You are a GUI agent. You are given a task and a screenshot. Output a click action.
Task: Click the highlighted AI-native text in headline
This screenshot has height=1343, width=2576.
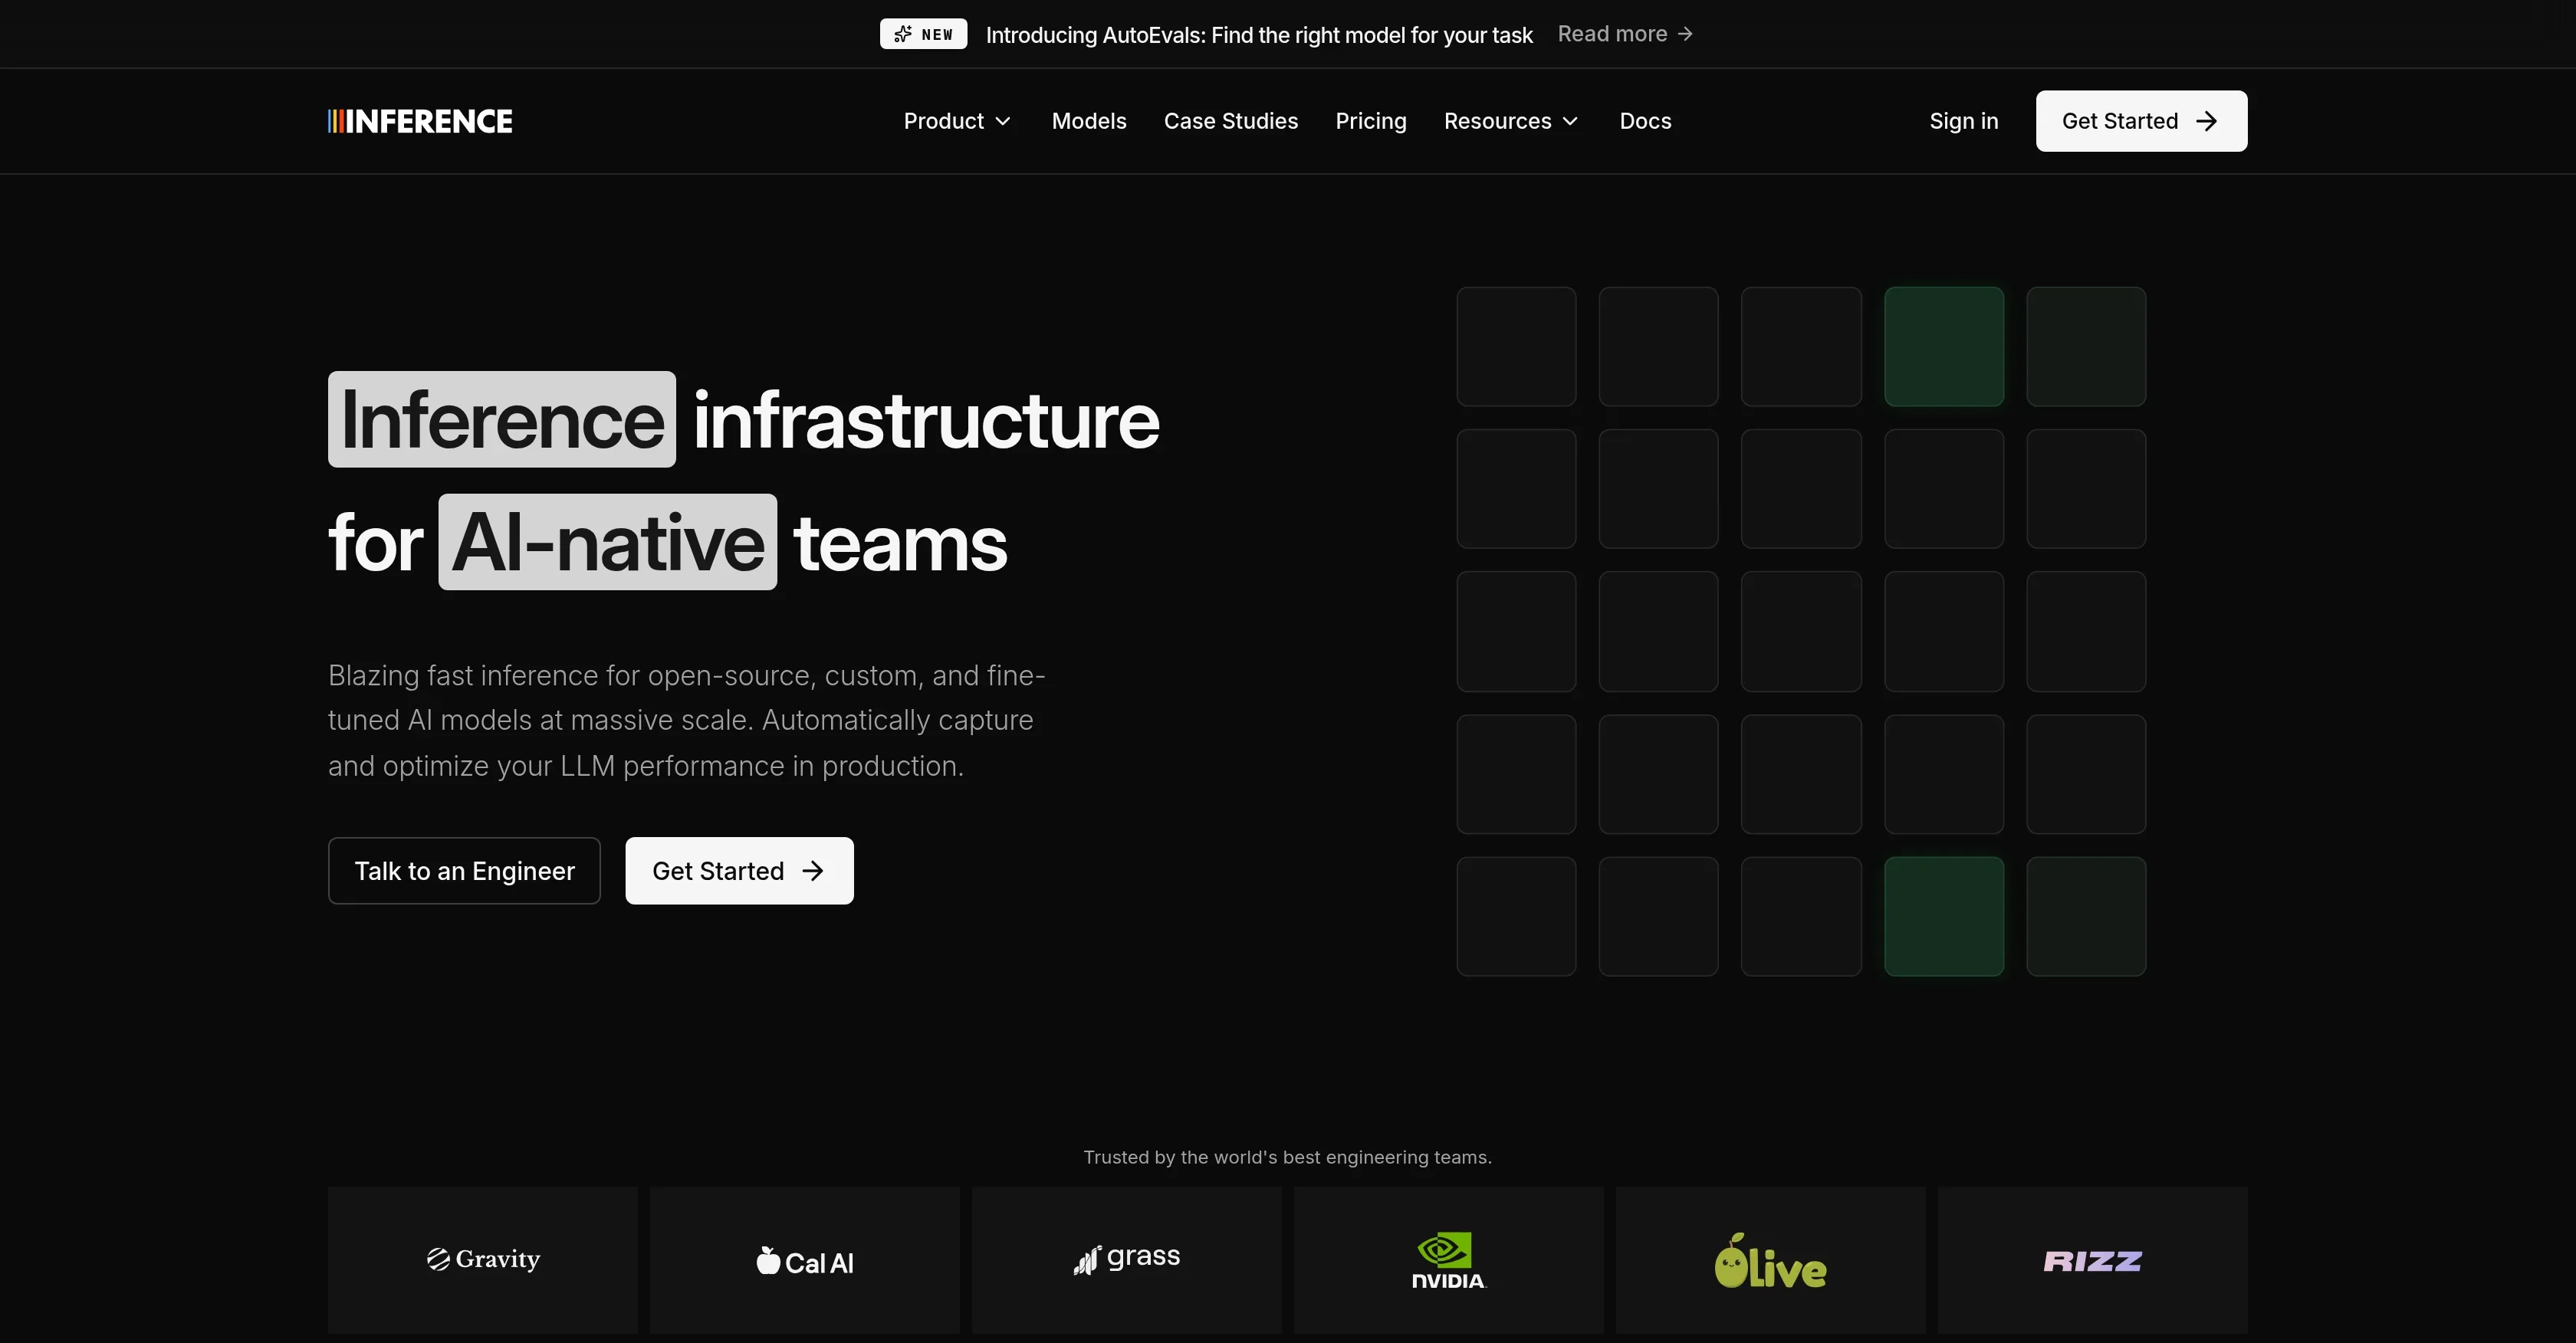coord(608,542)
